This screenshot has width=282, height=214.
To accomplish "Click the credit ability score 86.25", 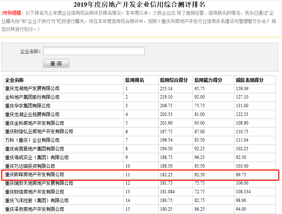I will tap(199, 209).
